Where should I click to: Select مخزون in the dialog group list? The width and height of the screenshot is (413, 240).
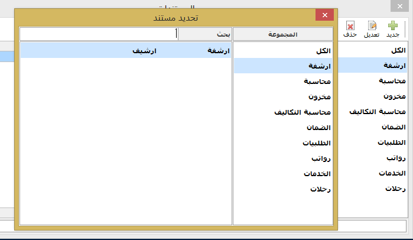[283, 97]
